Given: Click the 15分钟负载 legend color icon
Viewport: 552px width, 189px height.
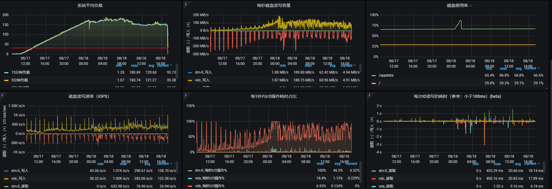Looking at the screenshot, I should pyautogui.click(x=6, y=72).
